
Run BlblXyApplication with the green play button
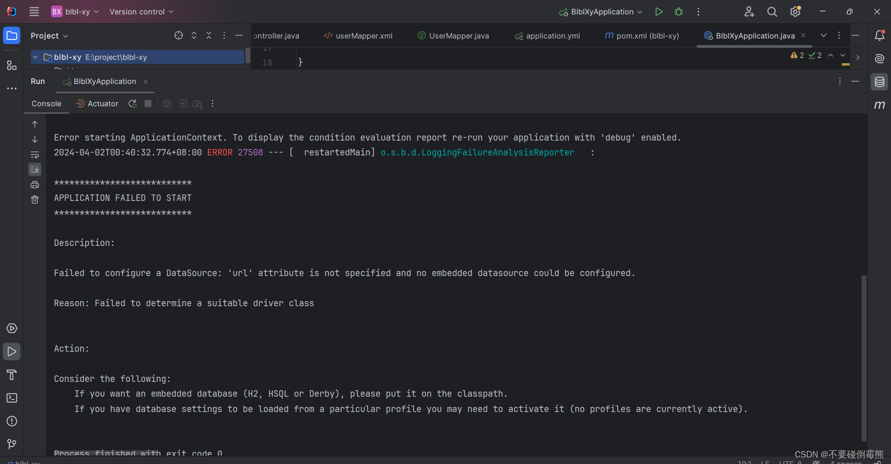pyautogui.click(x=659, y=12)
